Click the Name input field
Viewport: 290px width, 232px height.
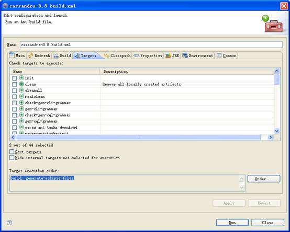point(151,45)
